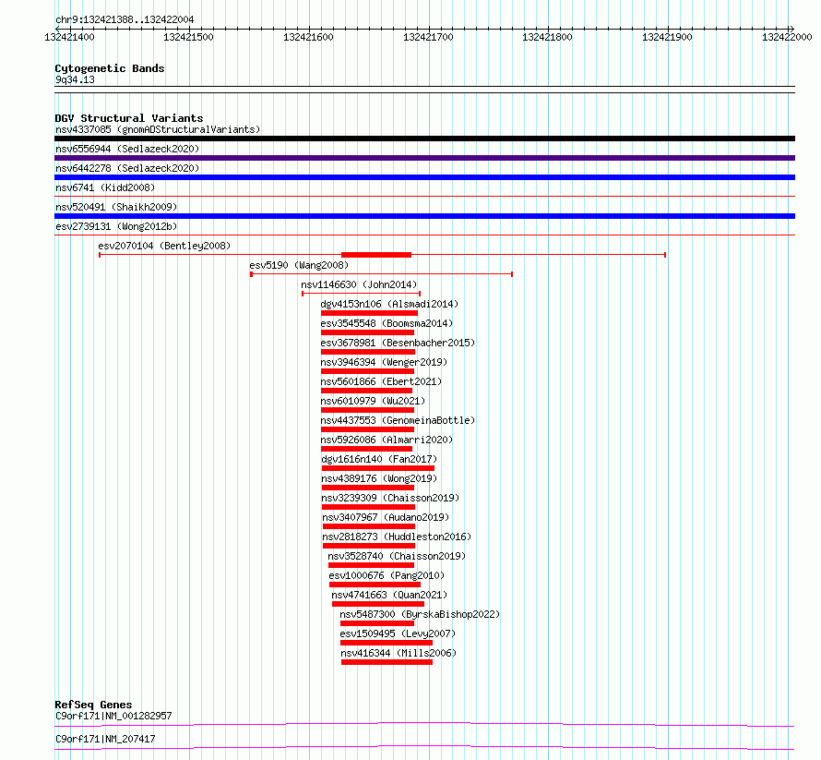Click the nsv520491 Shaikh2009 blue bar
The image size is (821, 760).
[424, 216]
